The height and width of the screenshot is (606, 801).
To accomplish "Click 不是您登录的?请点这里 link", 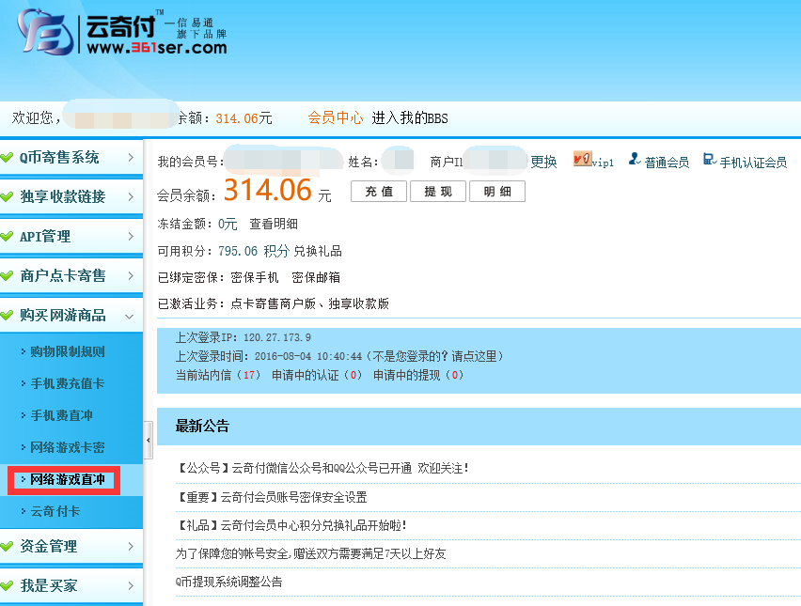I will coord(437,356).
